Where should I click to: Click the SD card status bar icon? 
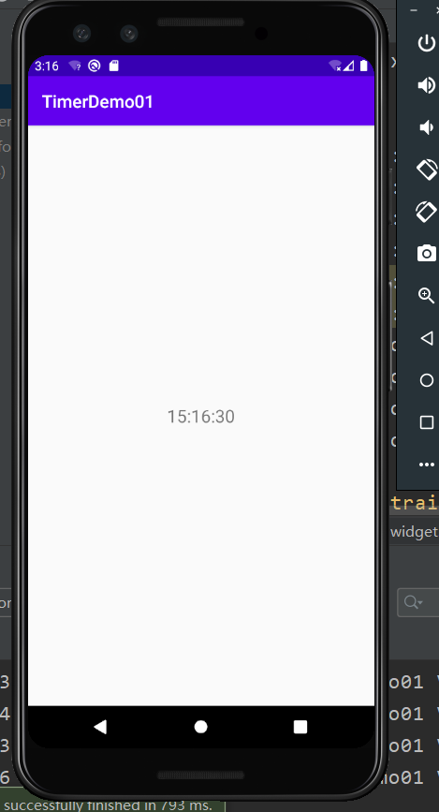pyautogui.click(x=114, y=66)
